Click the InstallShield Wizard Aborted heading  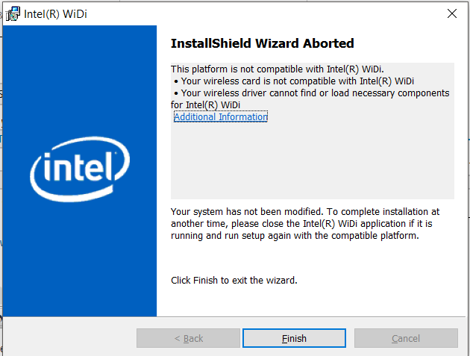pos(262,43)
